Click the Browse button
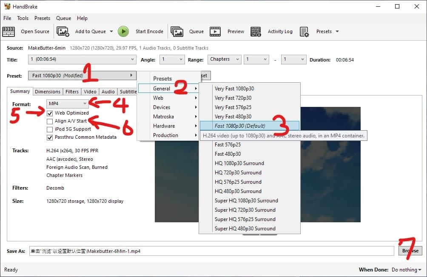 point(410,251)
